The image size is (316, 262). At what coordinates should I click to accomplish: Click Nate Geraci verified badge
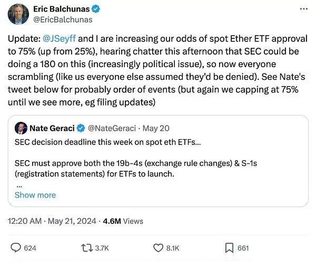[x=81, y=128]
